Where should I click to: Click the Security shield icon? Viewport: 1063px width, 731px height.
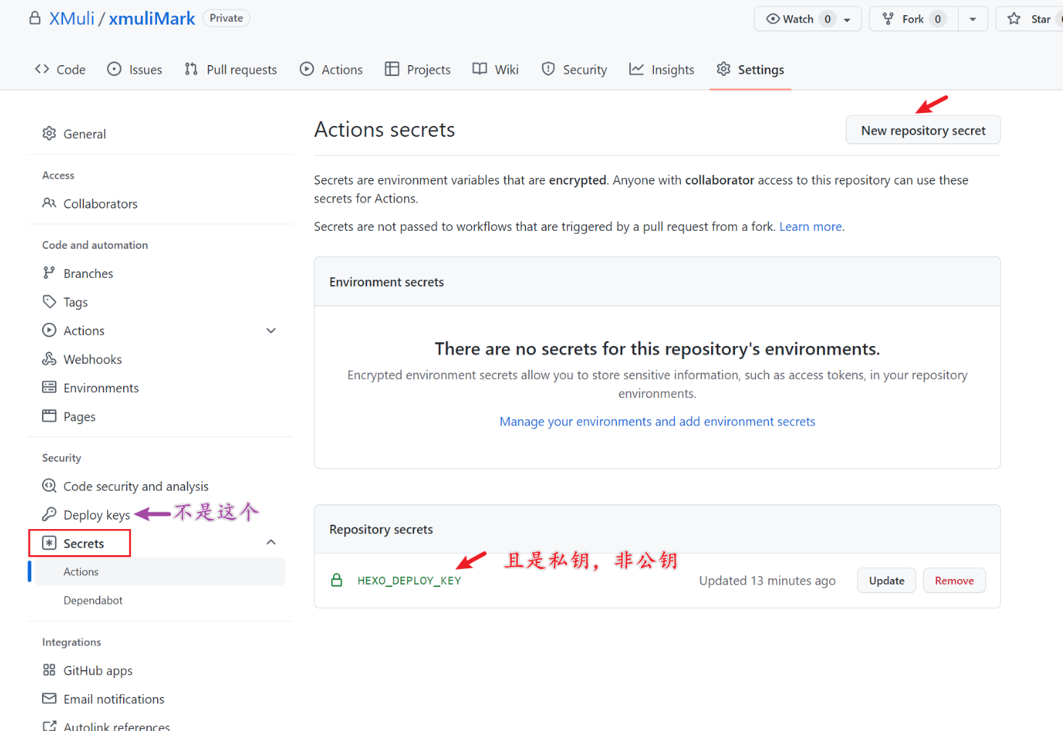548,69
